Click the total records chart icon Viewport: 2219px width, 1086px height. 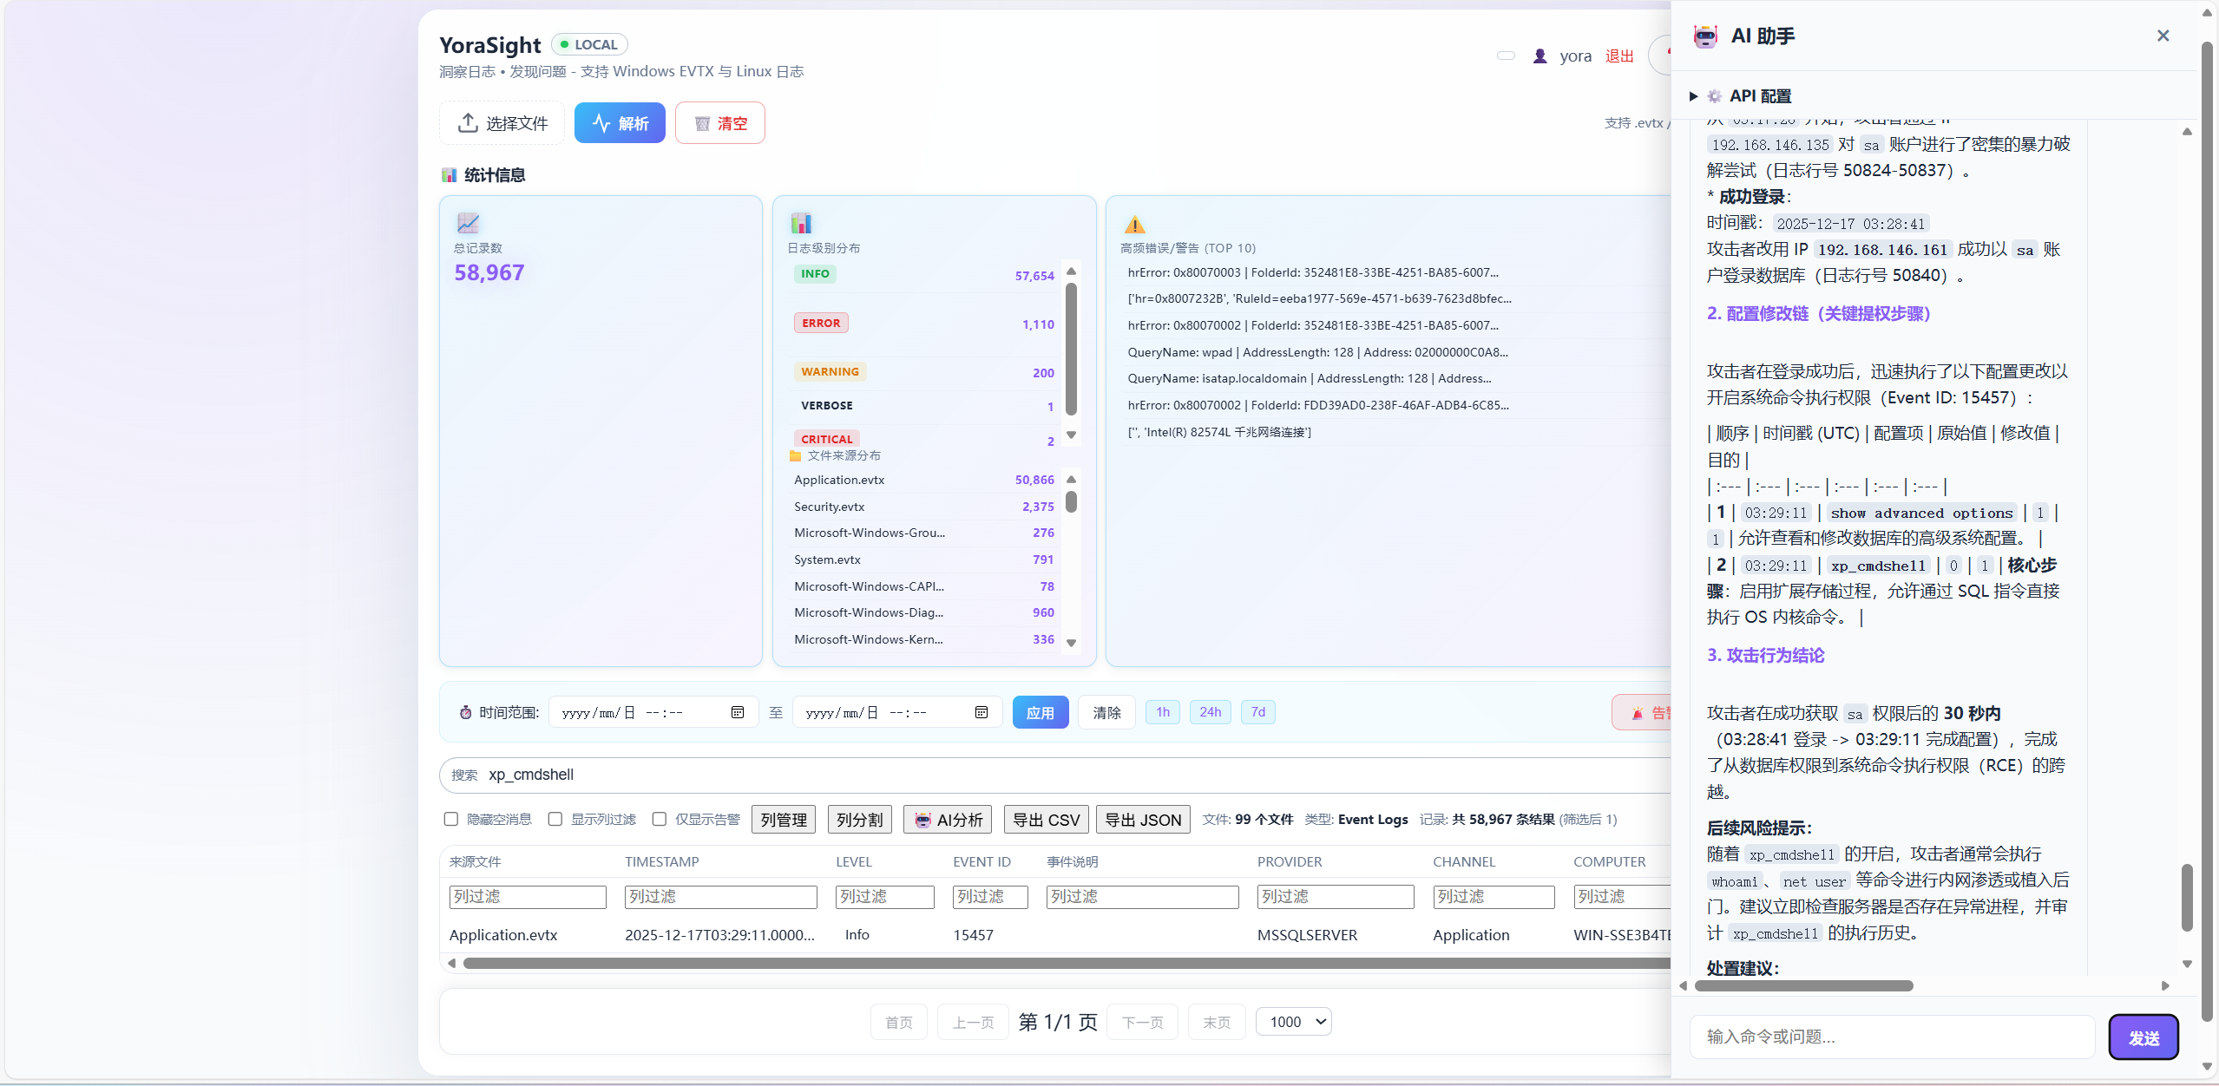coord(469,223)
